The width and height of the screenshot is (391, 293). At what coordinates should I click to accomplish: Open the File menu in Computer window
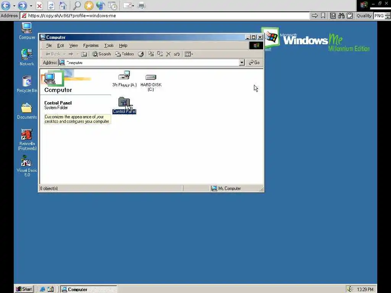point(49,46)
